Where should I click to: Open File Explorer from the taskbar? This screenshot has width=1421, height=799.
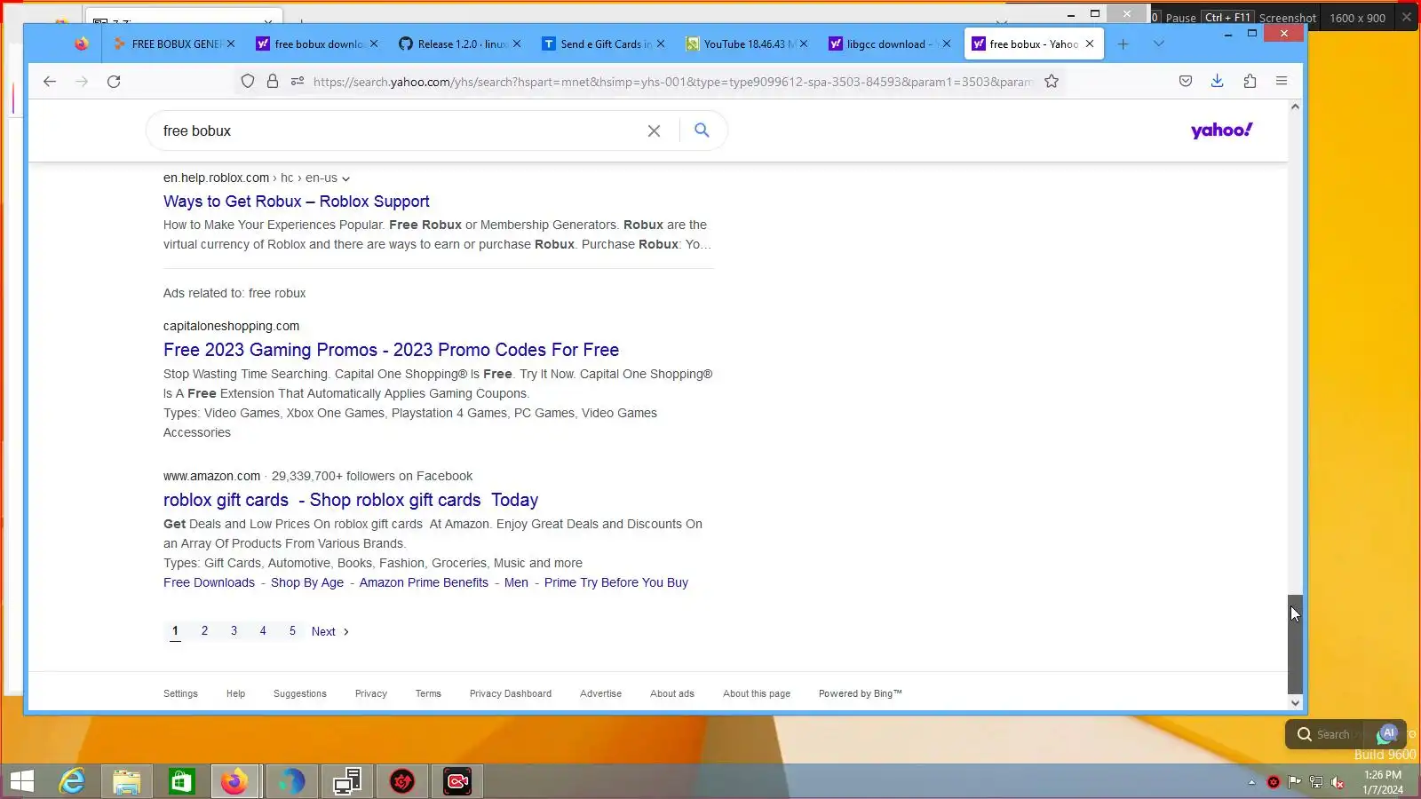click(x=127, y=781)
